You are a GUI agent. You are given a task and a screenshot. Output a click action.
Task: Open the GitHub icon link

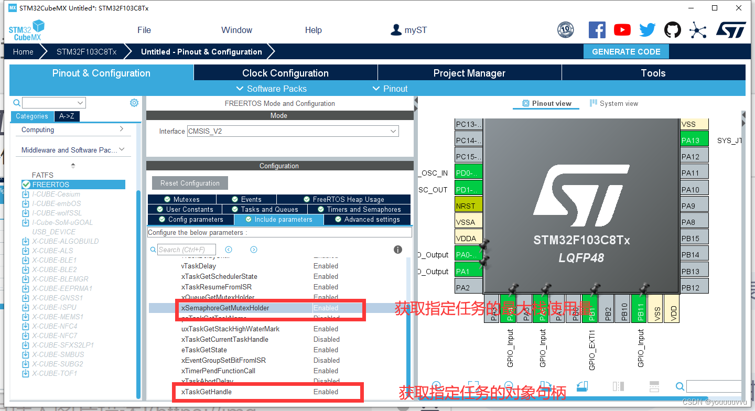(673, 30)
